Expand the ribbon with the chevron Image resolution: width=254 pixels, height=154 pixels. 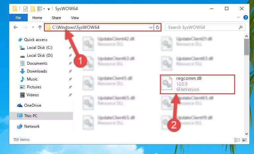[x=238, y=17]
